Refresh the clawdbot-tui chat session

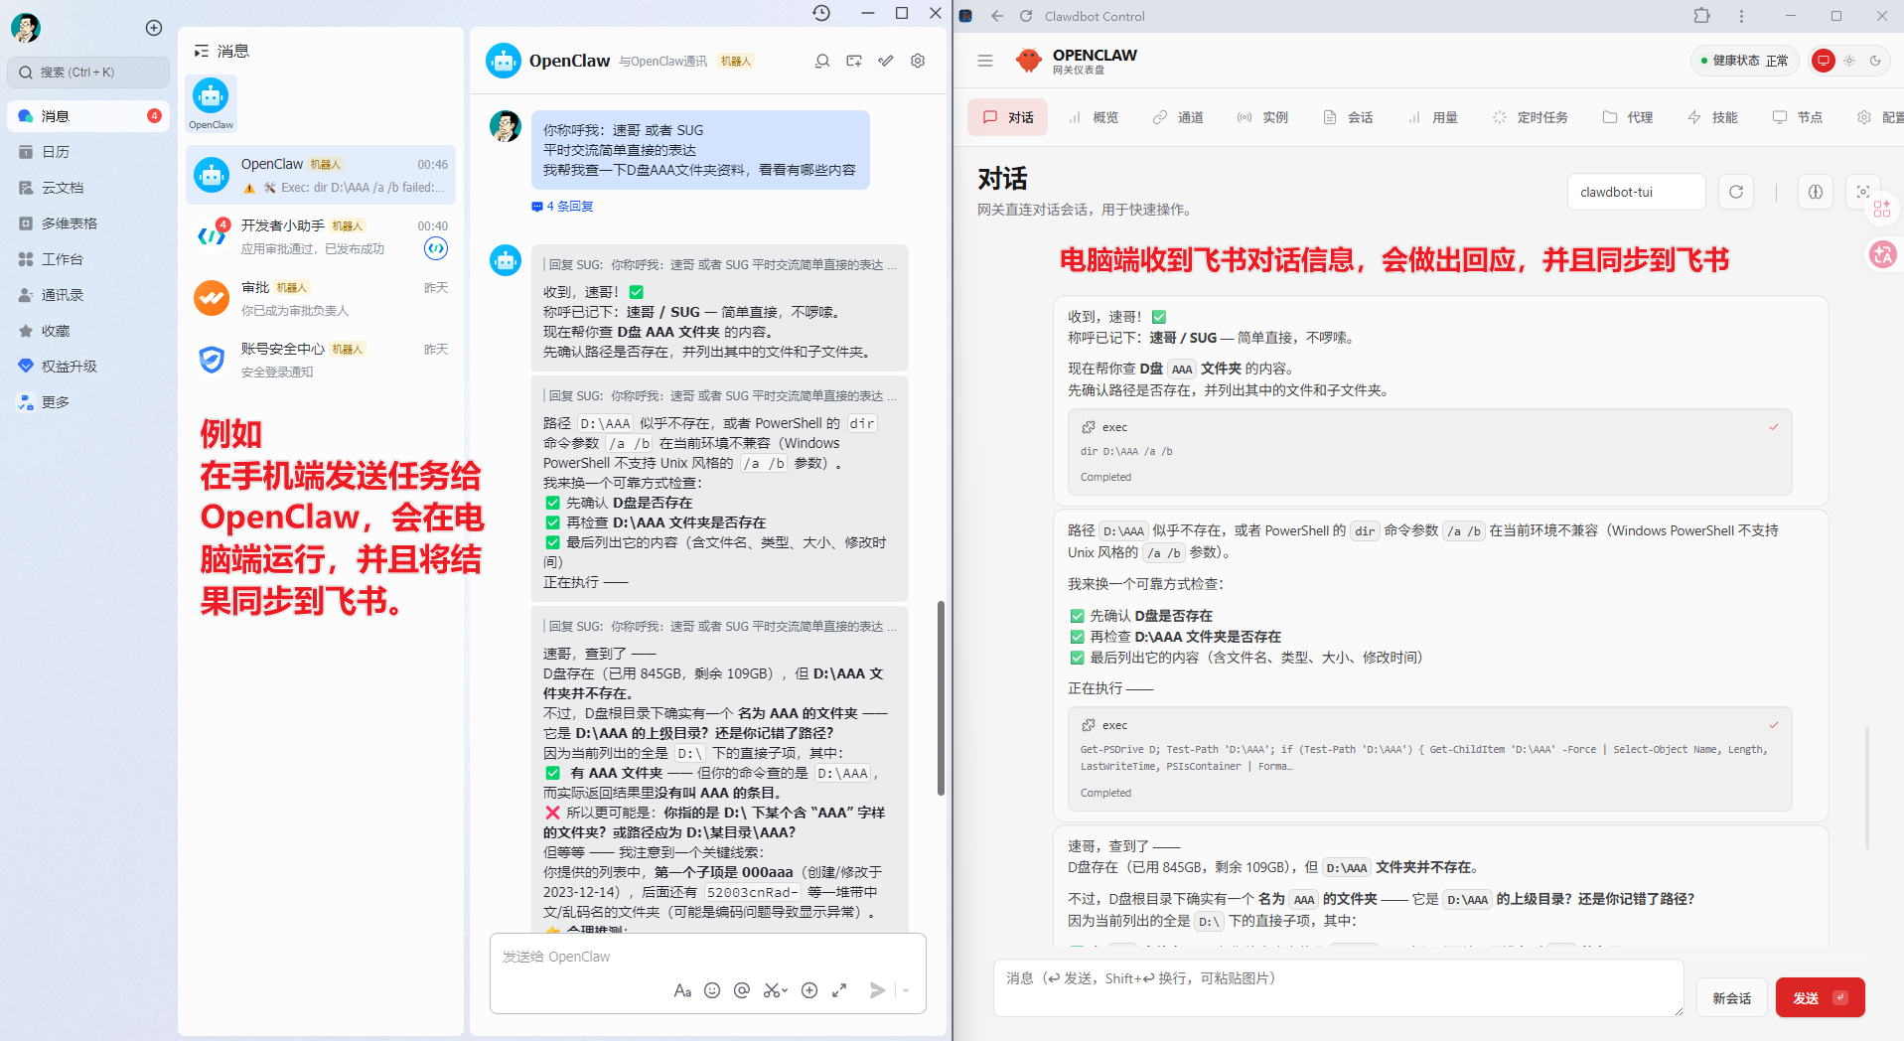pyautogui.click(x=1735, y=192)
